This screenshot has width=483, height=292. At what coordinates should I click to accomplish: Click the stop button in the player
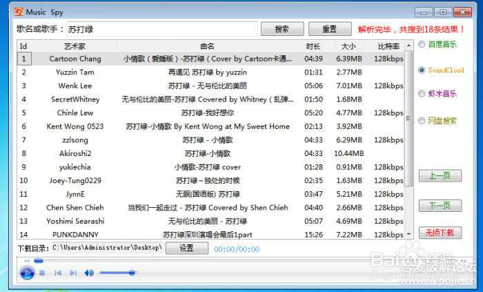[42, 273]
